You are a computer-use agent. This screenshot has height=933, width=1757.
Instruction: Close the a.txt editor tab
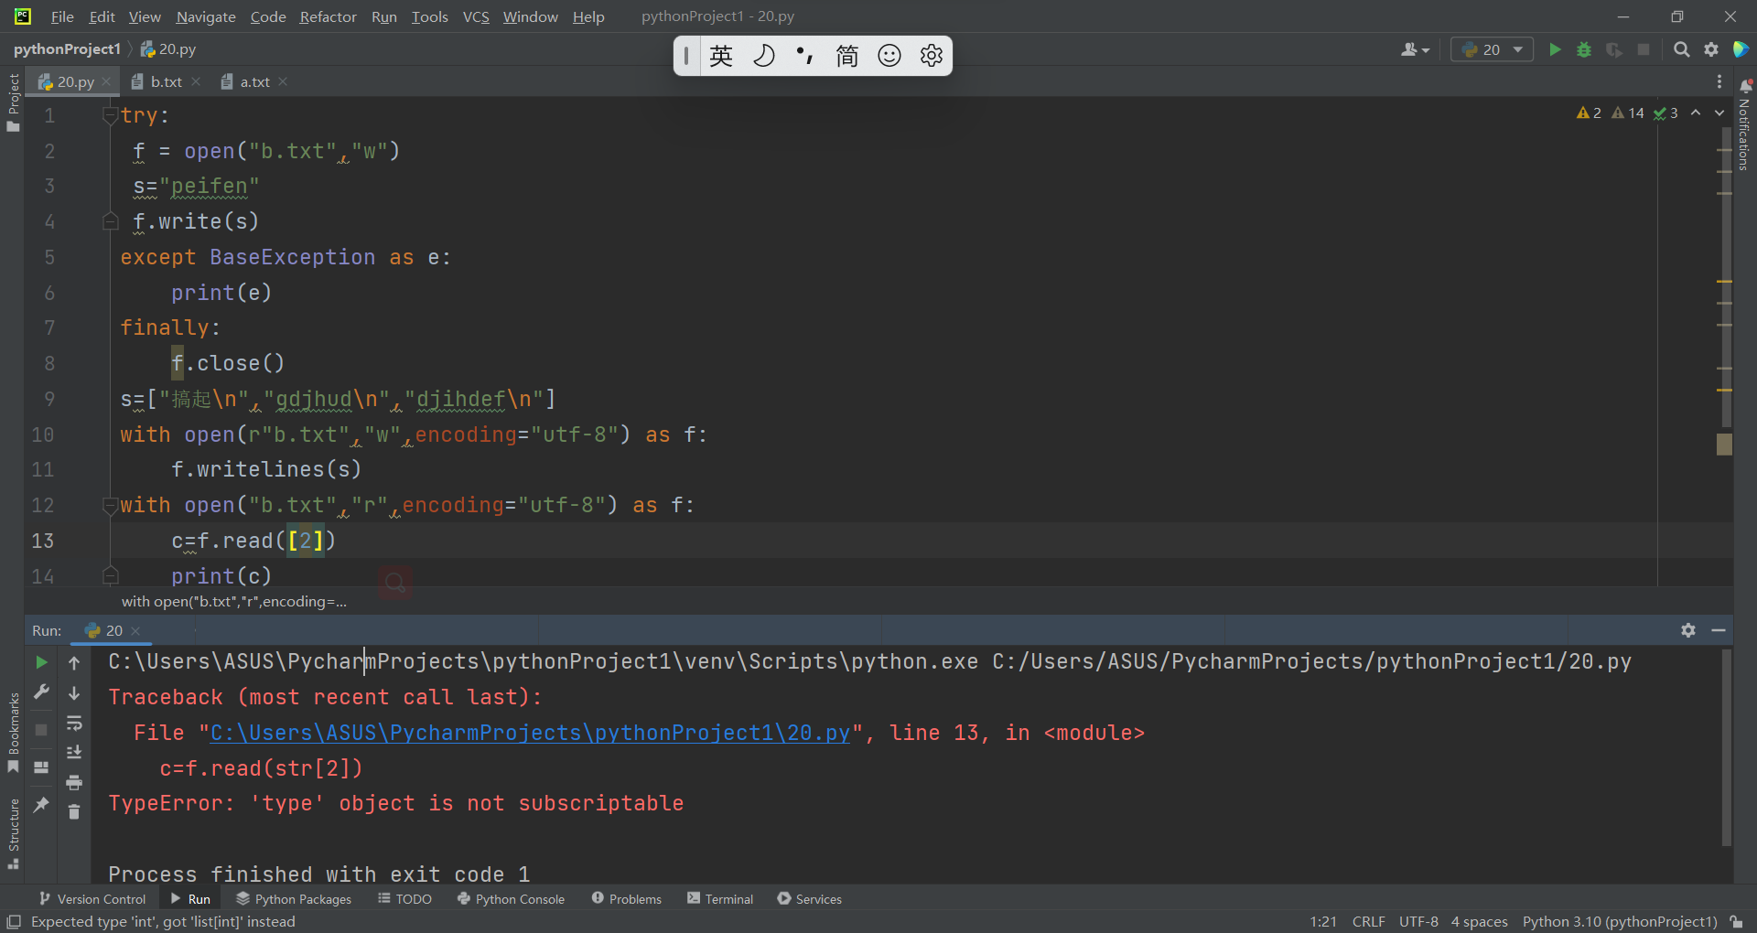pyautogui.click(x=283, y=81)
